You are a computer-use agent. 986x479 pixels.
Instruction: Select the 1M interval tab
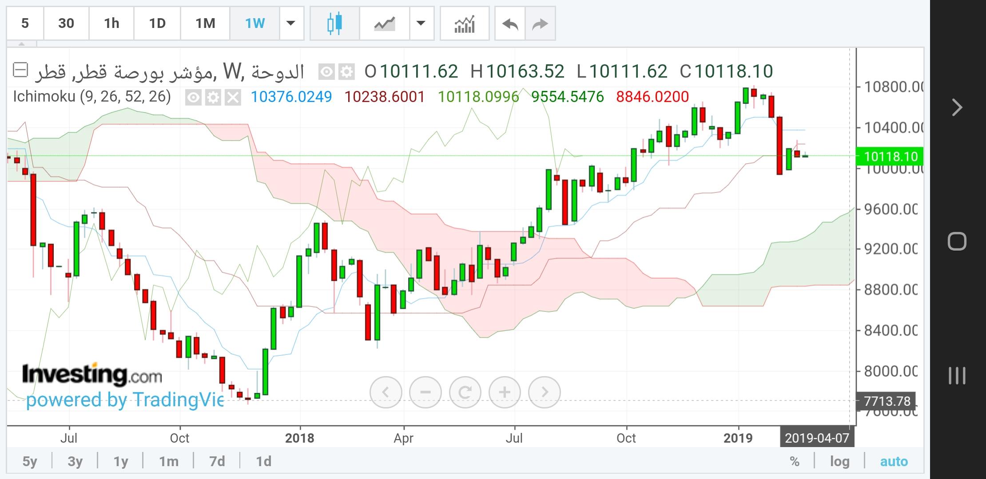click(x=205, y=24)
